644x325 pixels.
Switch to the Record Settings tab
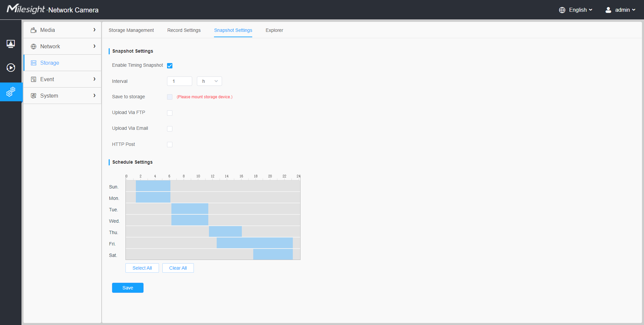184,30
